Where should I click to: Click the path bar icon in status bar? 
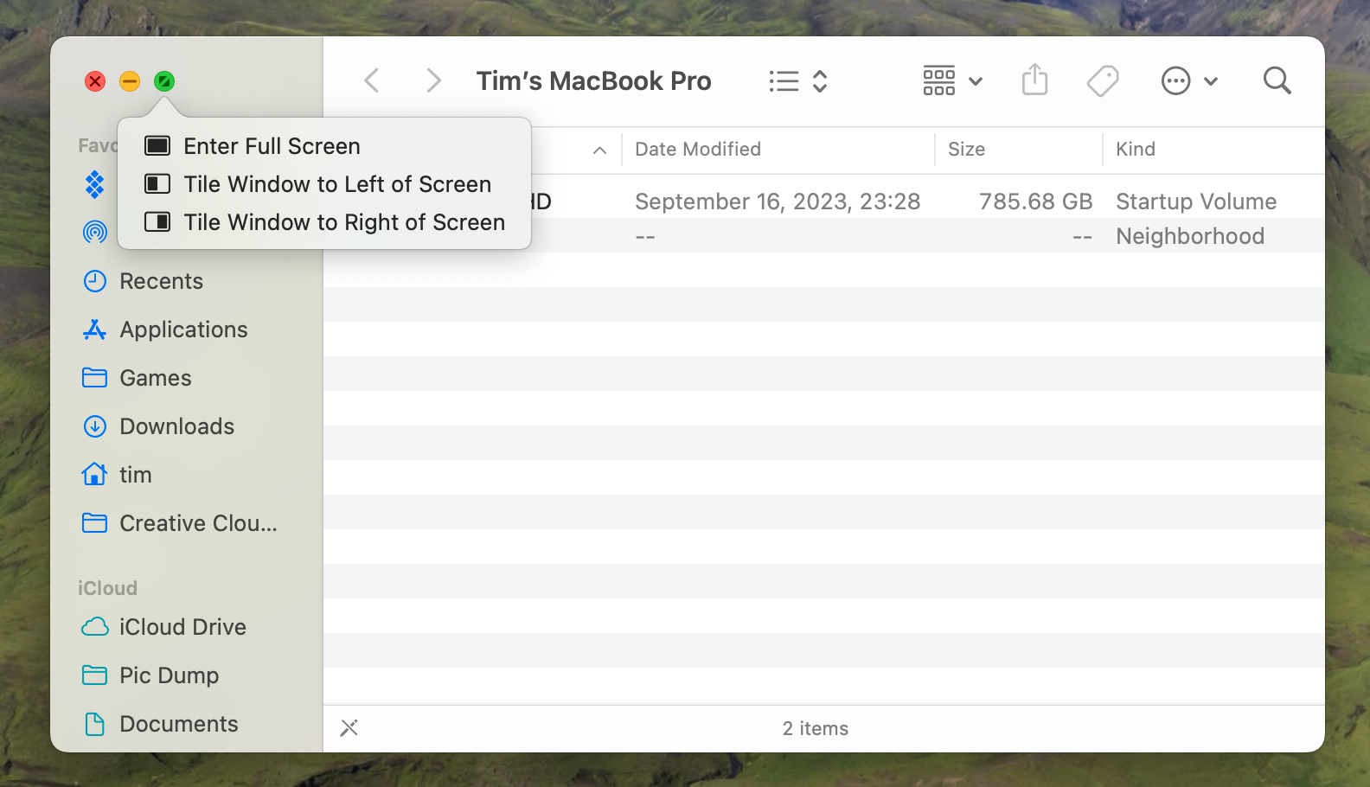(x=349, y=728)
